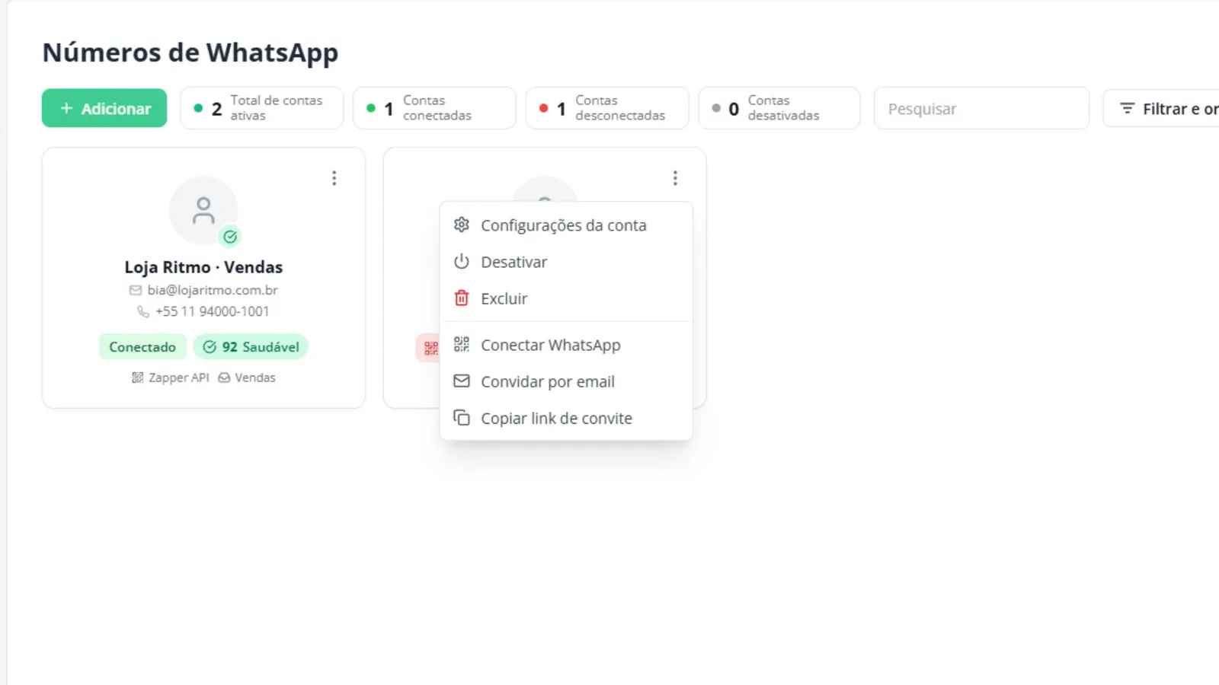This screenshot has height=685, width=1219.
Task: Filter by Contas conectadas
Action: (x=434, y=108)
